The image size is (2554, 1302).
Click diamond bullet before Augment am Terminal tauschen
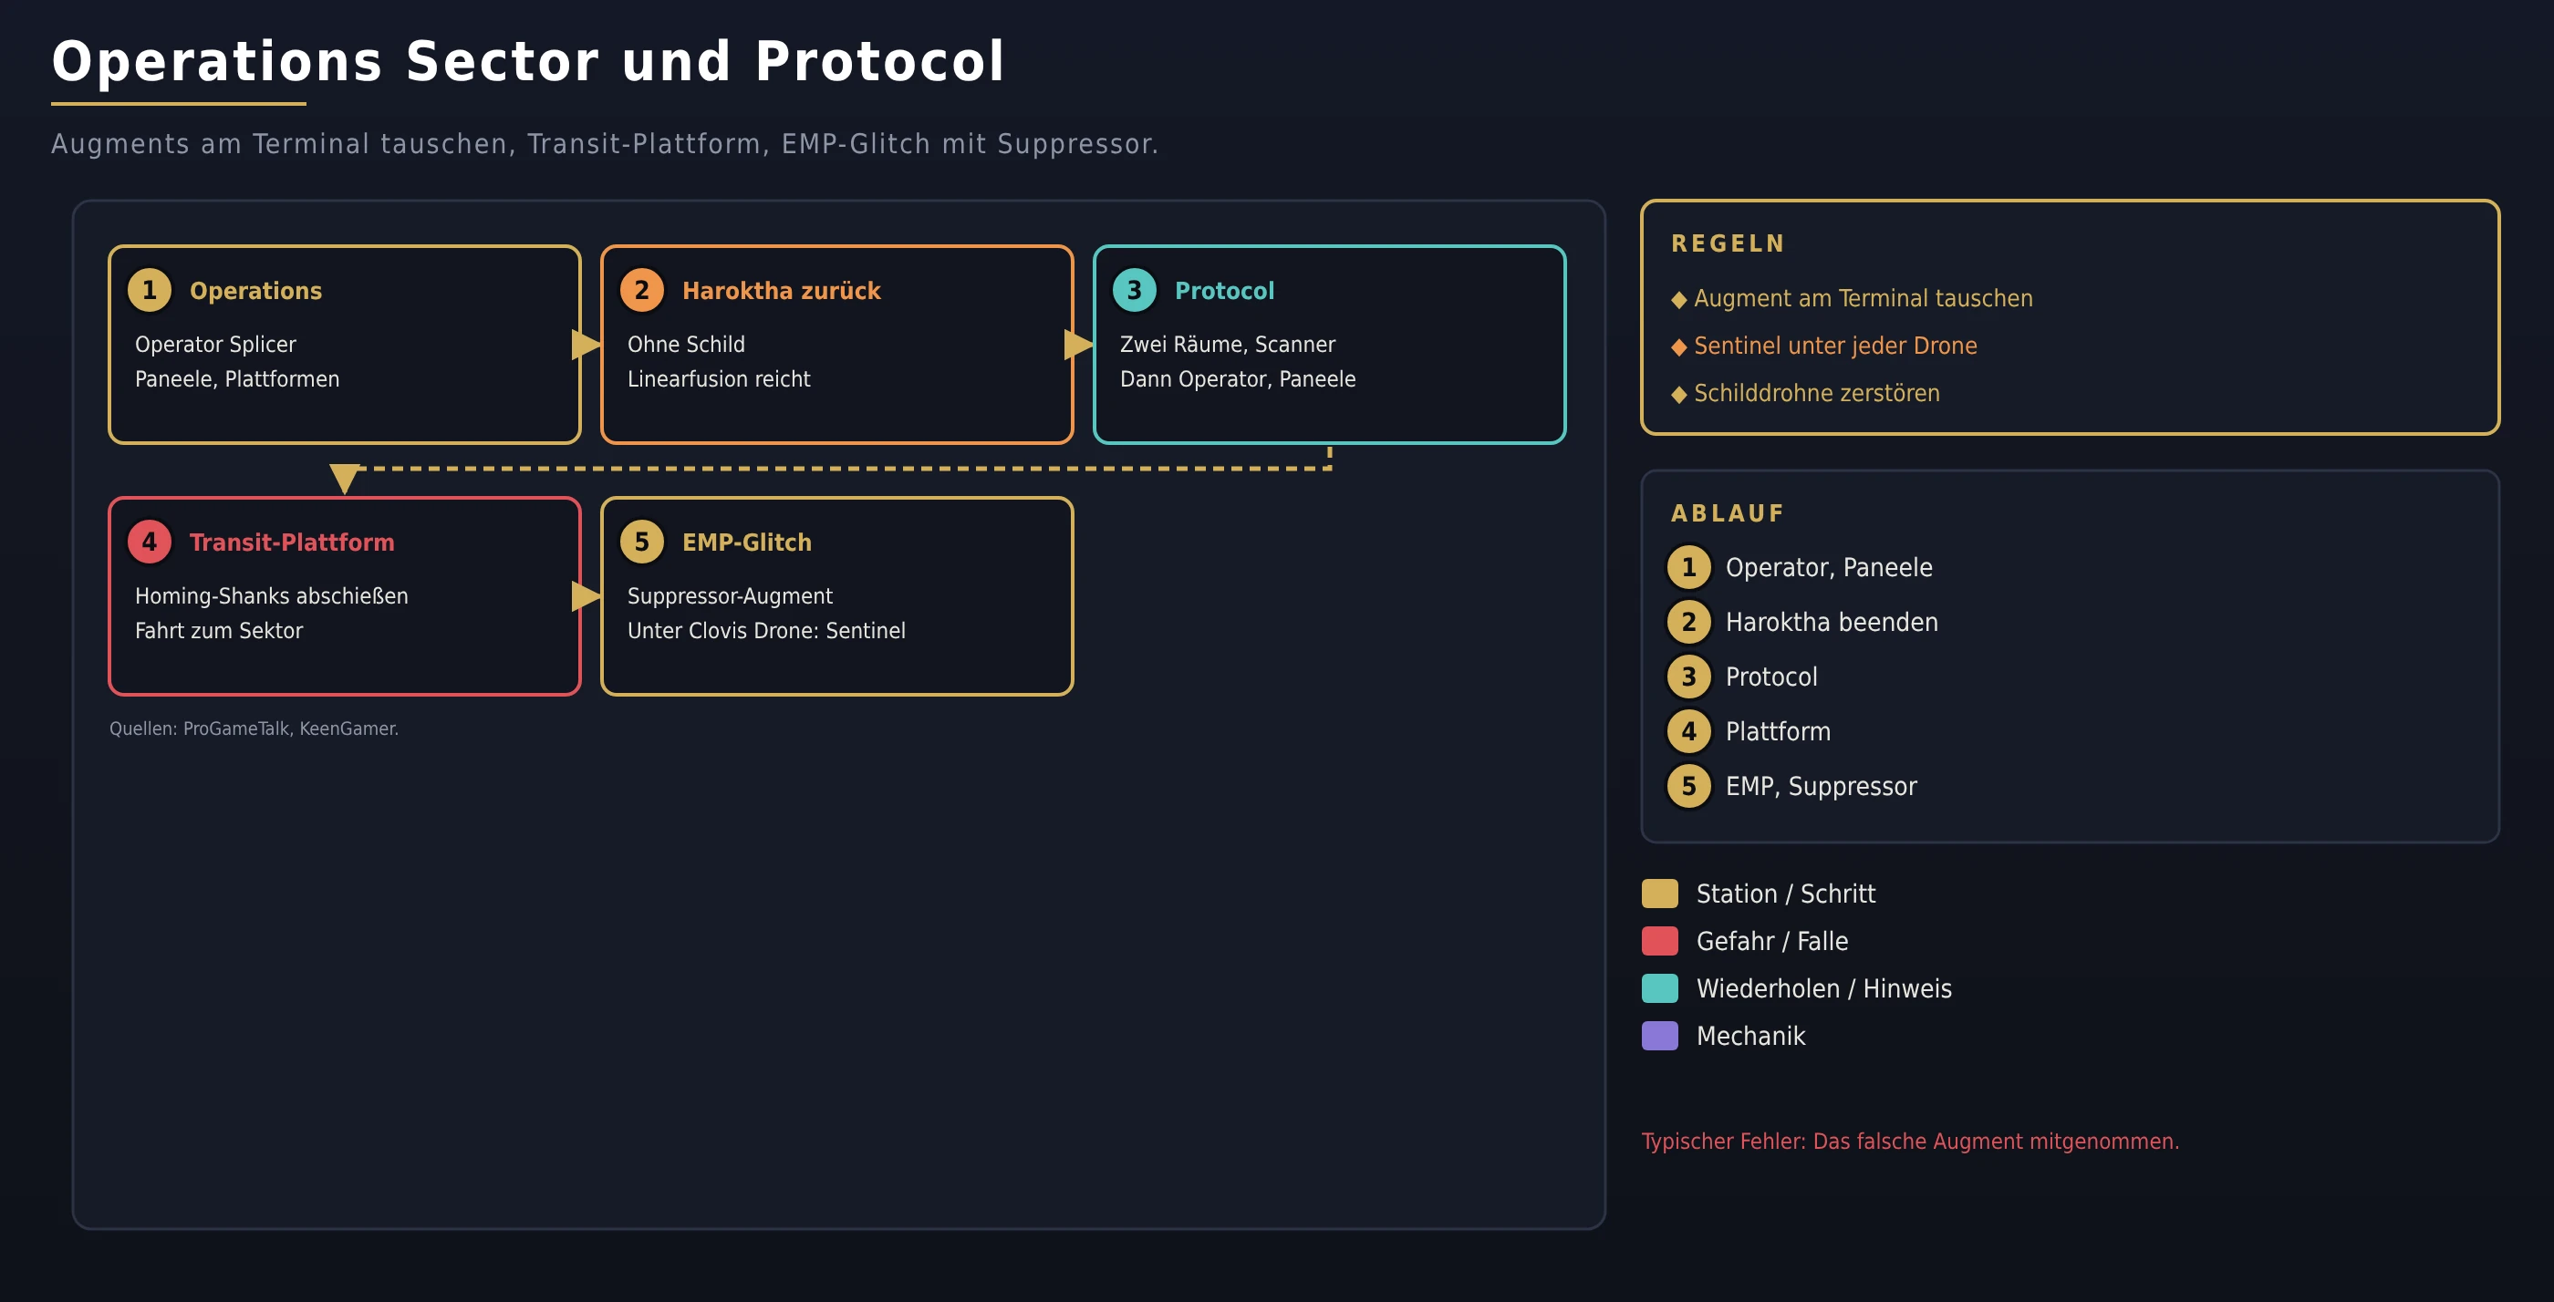[x=1678, y=300]
